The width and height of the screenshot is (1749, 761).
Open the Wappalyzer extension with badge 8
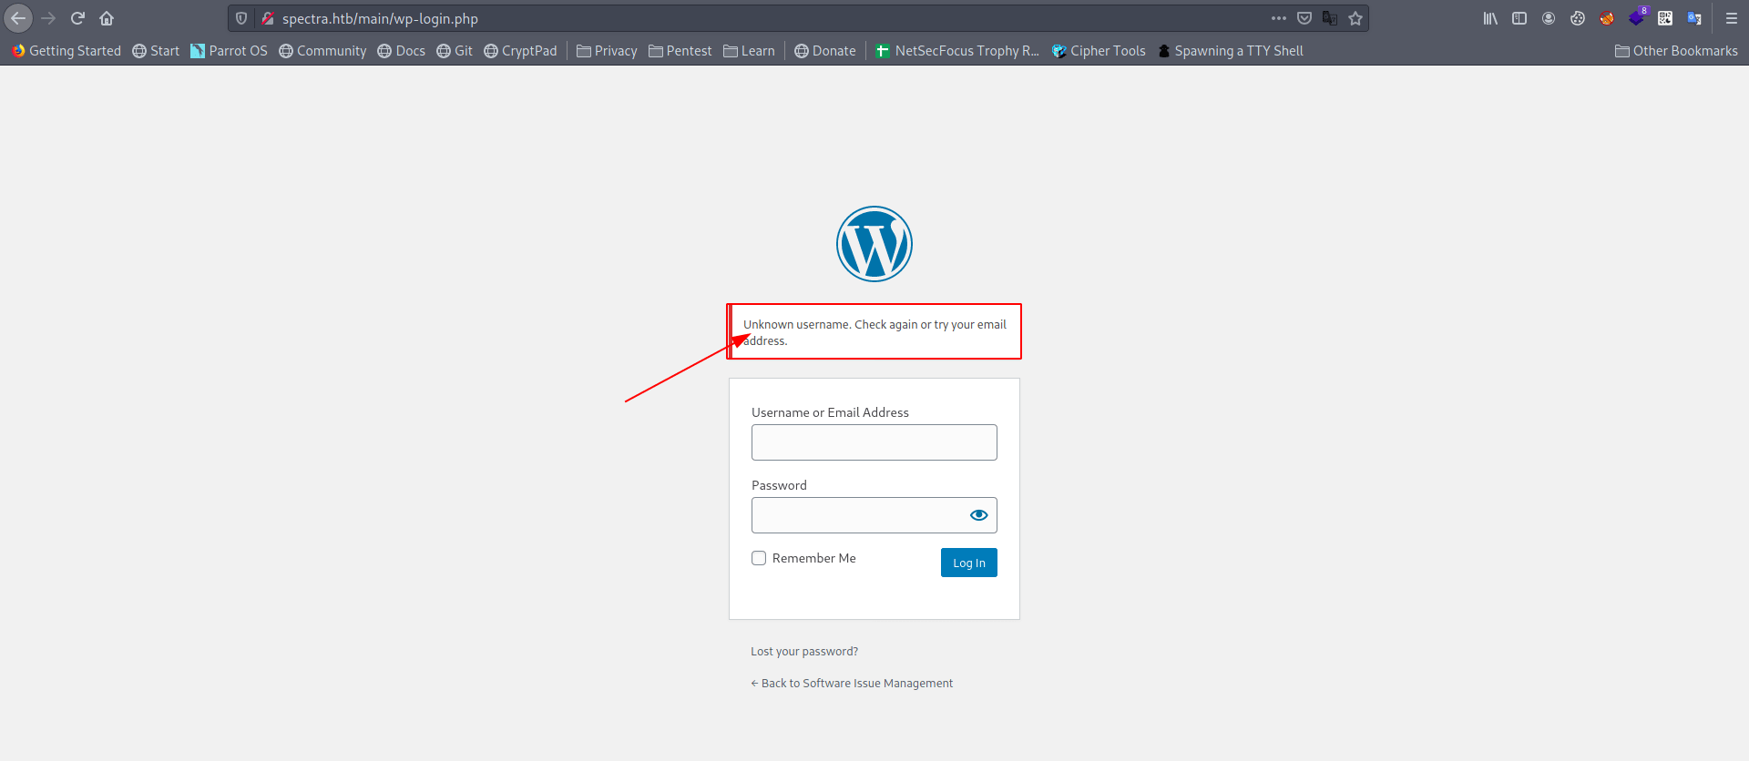coord(1637,17)
